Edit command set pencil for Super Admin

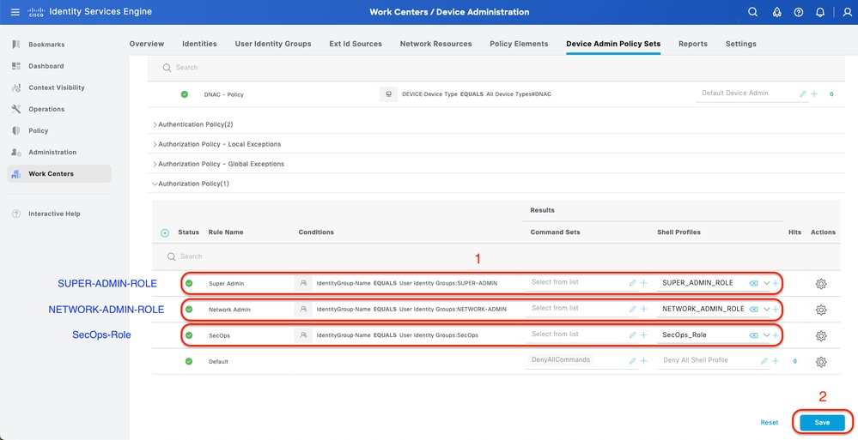pos(633,283)
